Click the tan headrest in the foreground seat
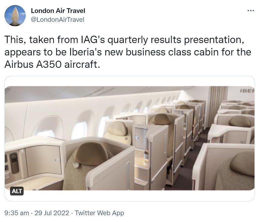Viewport: 261px width, 222px height. click(92, 154)
